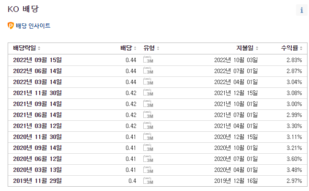309x191 pixels.
Task: Click the orange P dividend insight logo
Action: click(x=11, y=25)
